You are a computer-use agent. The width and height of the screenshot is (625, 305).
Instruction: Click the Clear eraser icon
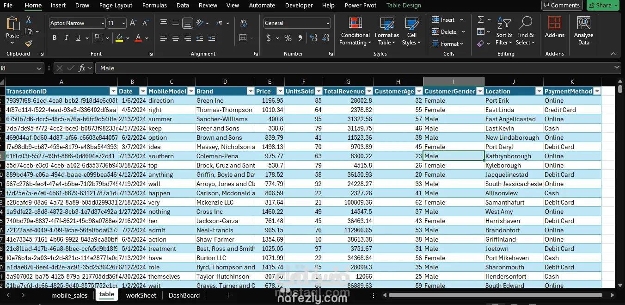coord(481,44)
